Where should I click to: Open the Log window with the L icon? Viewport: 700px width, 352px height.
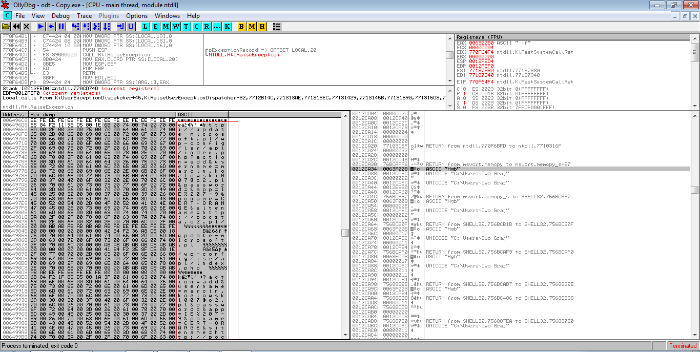point(145,26)
